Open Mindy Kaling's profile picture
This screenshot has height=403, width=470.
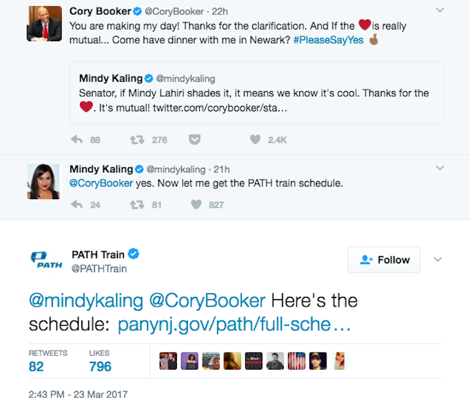[44, 181]
